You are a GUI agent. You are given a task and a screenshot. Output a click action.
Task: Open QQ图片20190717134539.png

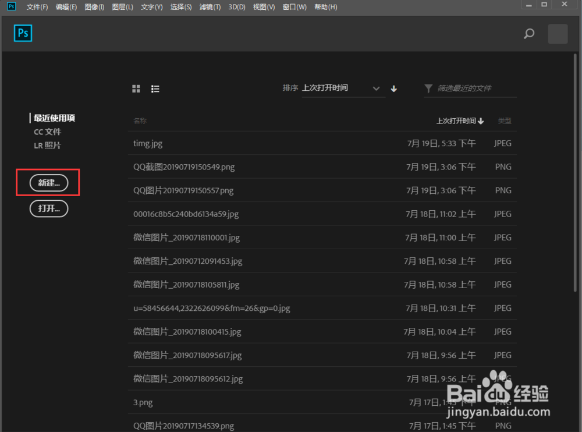pyautogui.click(x=322, y=424)
